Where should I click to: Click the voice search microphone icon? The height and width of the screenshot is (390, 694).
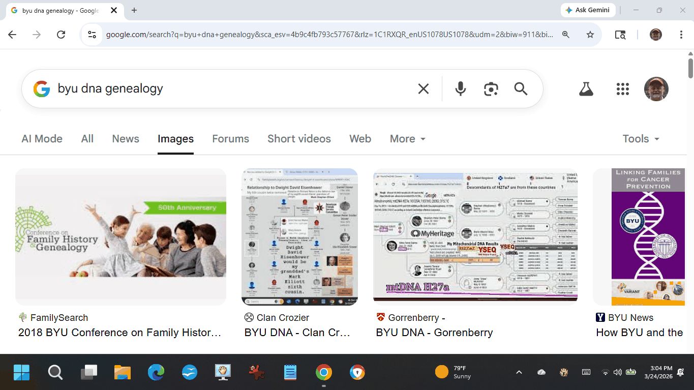460,89
